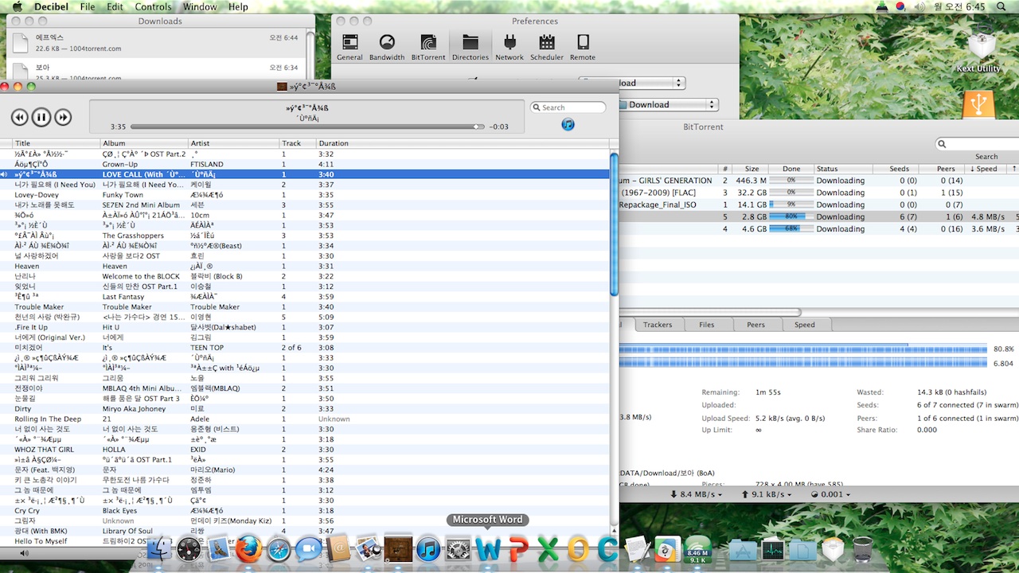Image resolution: width=1019 pixels, height=573 pixels.
Task: Sort Decibel playlist by Duration column
Action: tap(463, 143)
